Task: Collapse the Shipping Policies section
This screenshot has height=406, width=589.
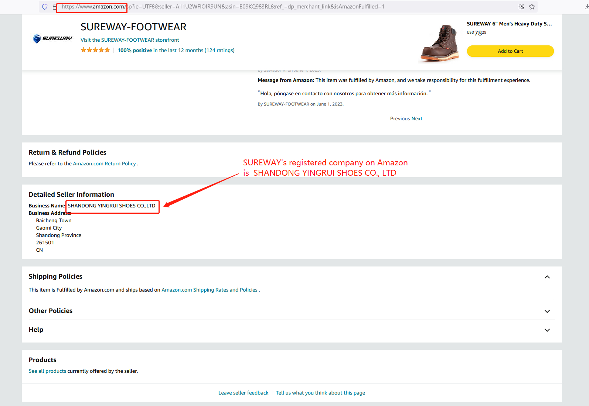Action: tap(547, 277)
